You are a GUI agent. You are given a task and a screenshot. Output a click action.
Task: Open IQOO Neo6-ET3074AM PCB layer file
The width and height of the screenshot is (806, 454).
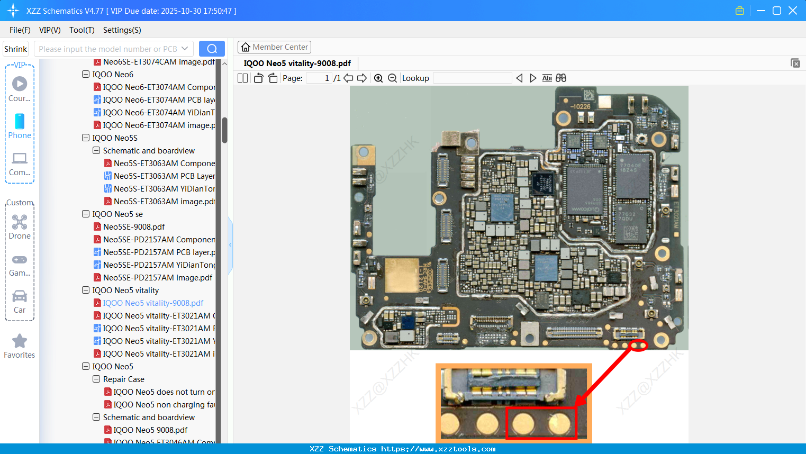tap(155, 100)
